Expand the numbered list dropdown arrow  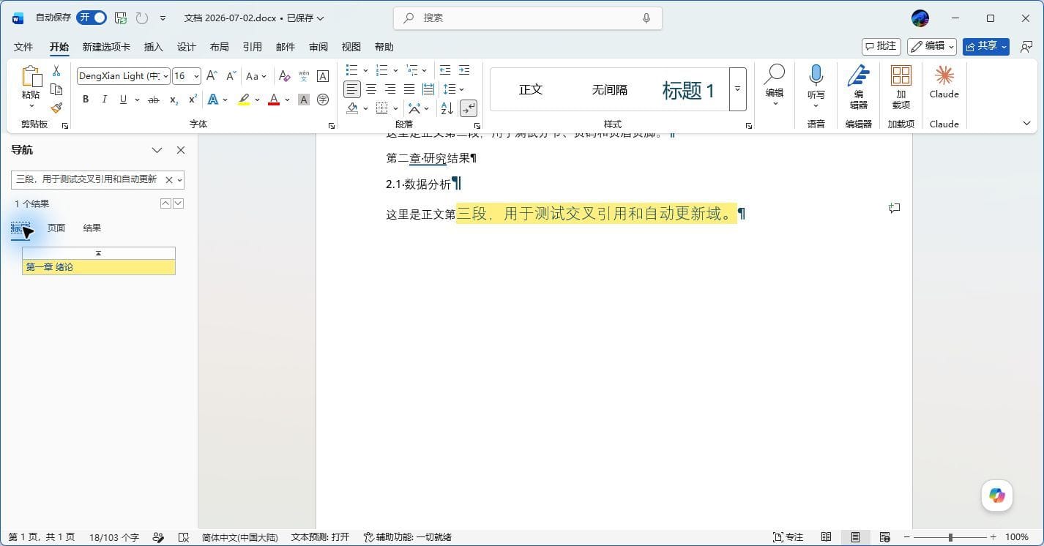tap(395, 70)
